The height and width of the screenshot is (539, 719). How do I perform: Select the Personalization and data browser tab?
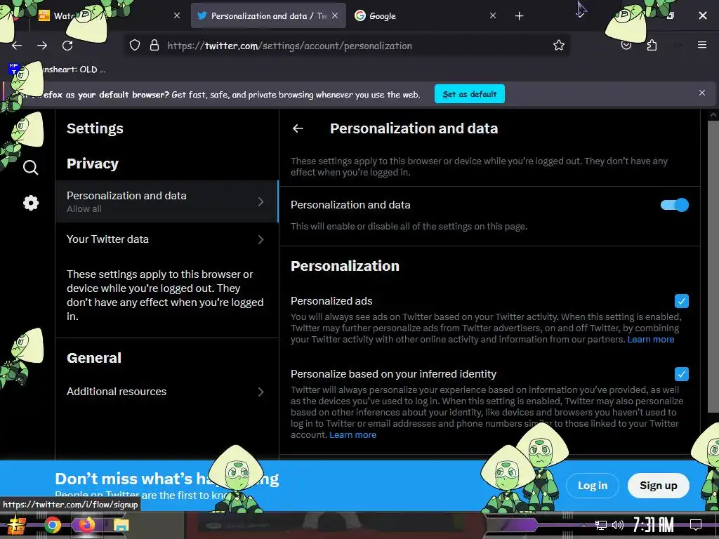(x=268, y=15)
